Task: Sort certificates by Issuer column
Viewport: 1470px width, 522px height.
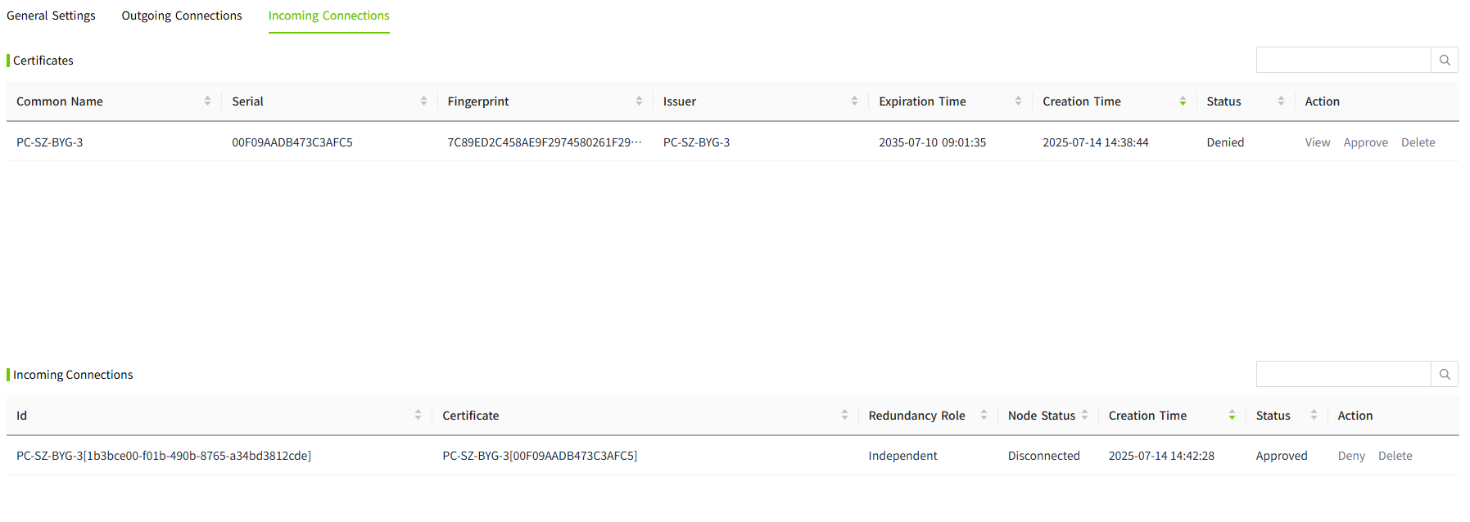Action: pos(854,101)
